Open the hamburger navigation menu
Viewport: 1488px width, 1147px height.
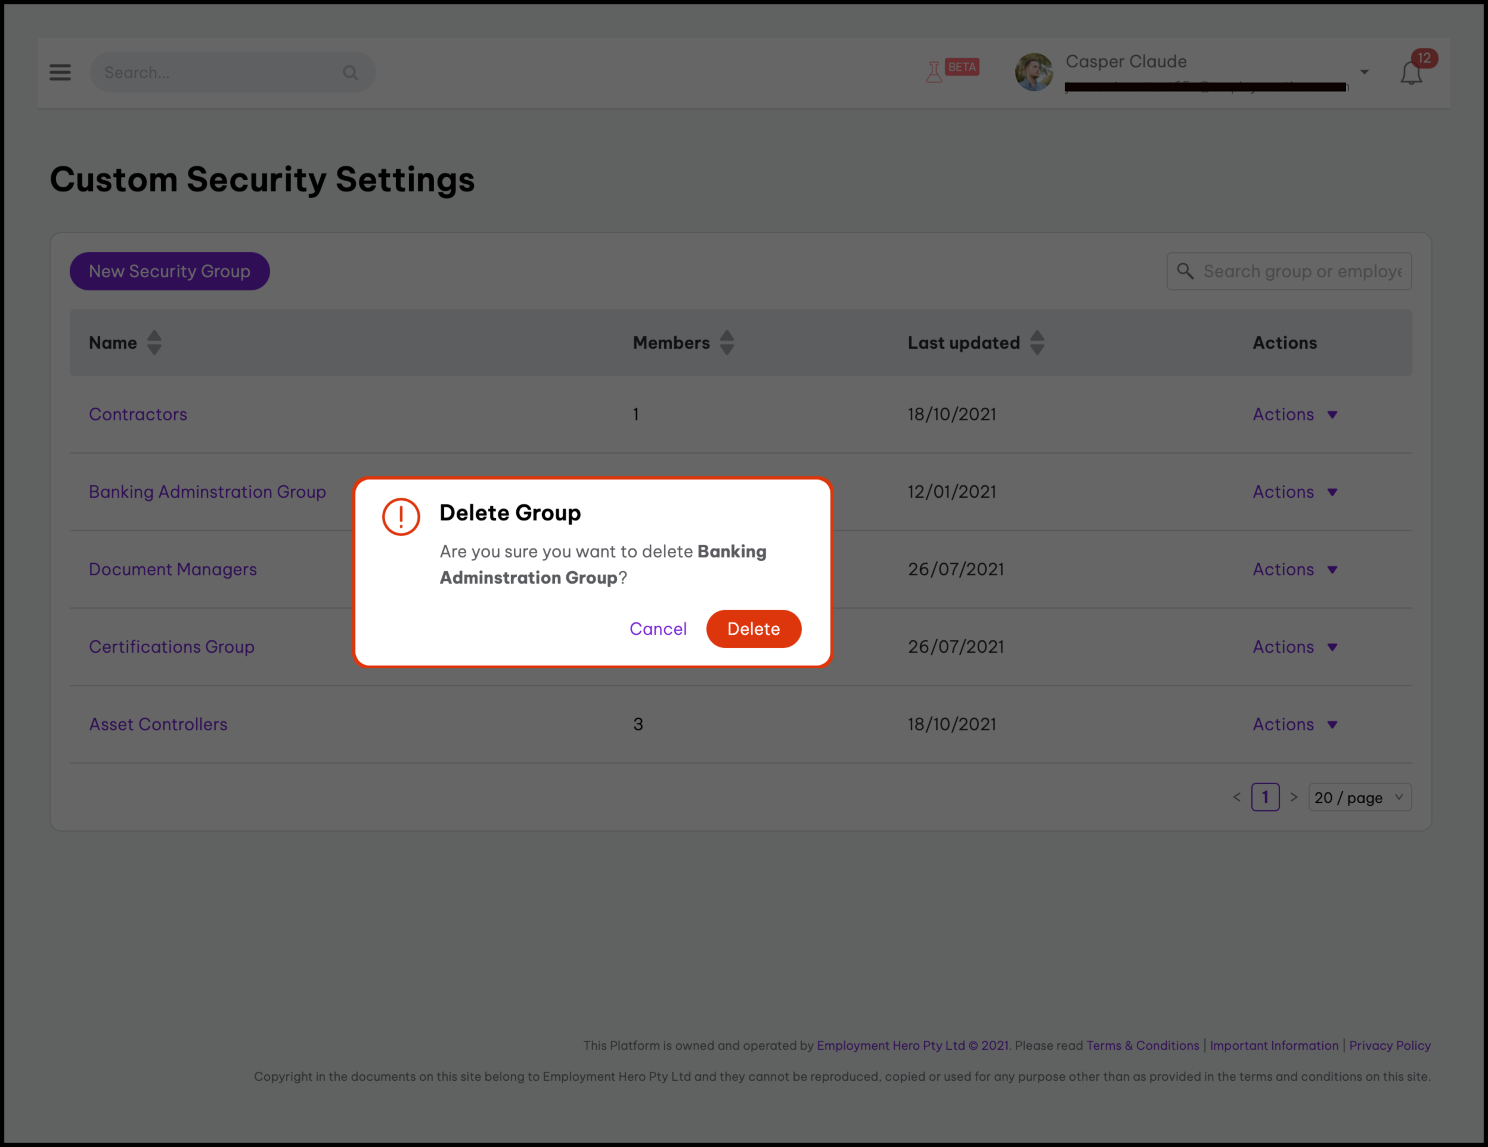click(60, 72)
